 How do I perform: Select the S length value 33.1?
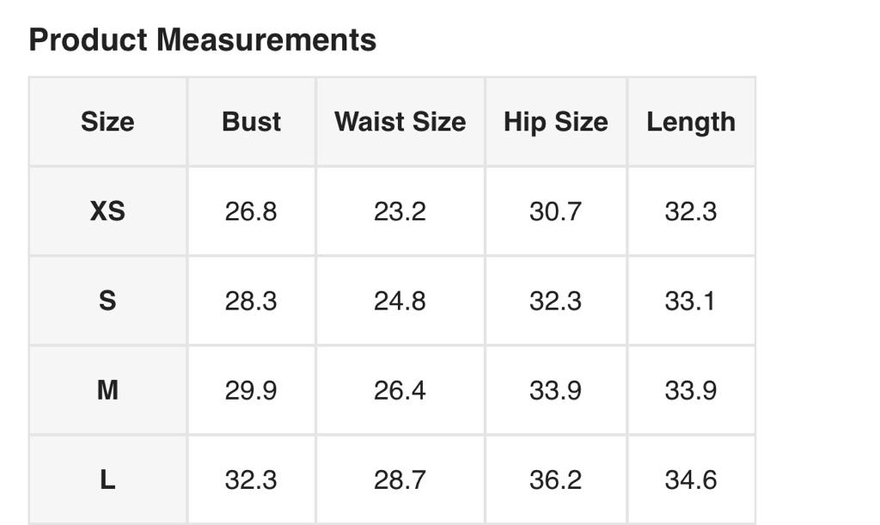pyautogui.click(x=691, y=301)
